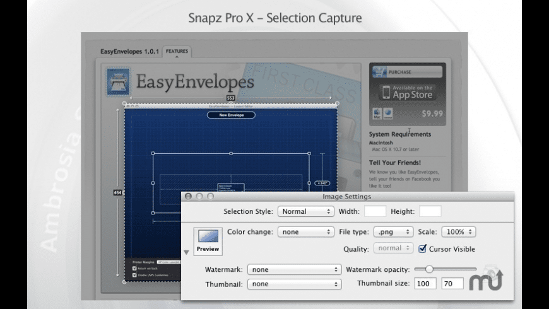This screenshot has height=309, width=549.
Task: Click the EasyEnvelopes printer stamp icon
Action: click(118, 82)
